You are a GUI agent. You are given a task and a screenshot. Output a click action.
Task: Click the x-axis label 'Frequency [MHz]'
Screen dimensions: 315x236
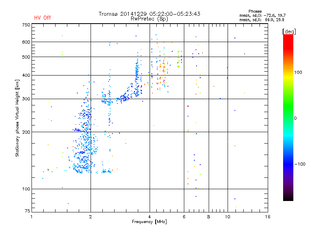(149, 222)
